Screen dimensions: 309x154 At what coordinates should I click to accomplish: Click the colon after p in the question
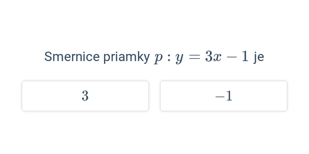pyautogui.click(x=169, y=57)
